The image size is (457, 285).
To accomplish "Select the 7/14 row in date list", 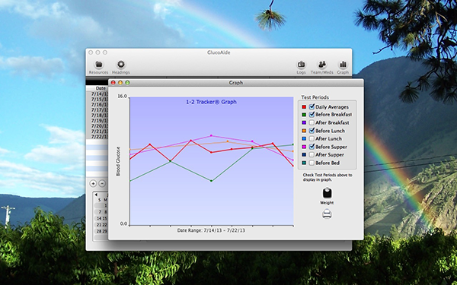I will pos(97,94).
